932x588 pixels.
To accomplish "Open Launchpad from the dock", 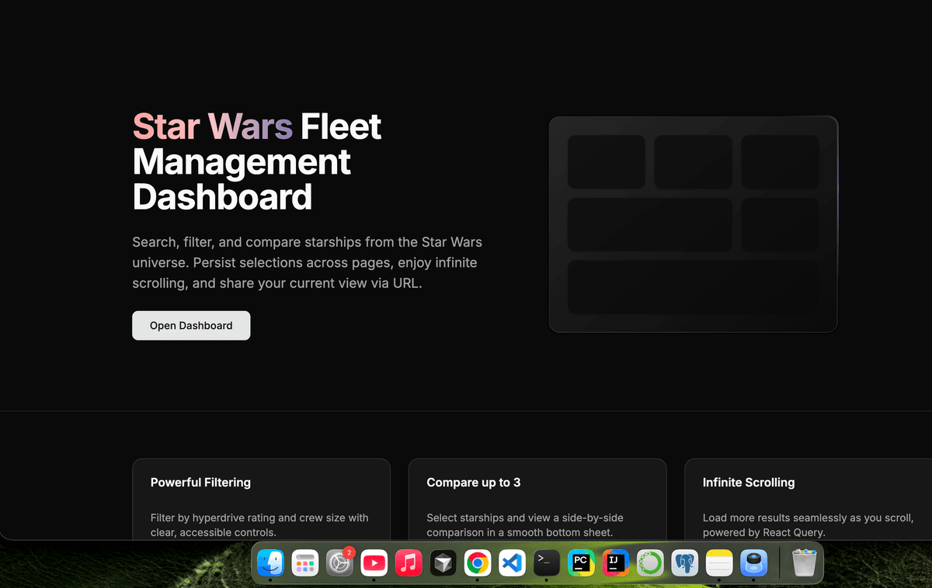I will pos(305,562).
